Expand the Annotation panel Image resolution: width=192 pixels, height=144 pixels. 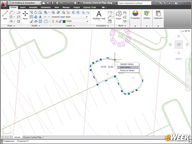coord(102,26)
